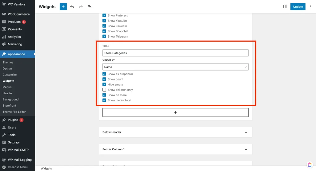The height and width of the screenshot is (171, 316).
Task: Open the WooCommerce menu item
Action: click(x=19, y=14)
